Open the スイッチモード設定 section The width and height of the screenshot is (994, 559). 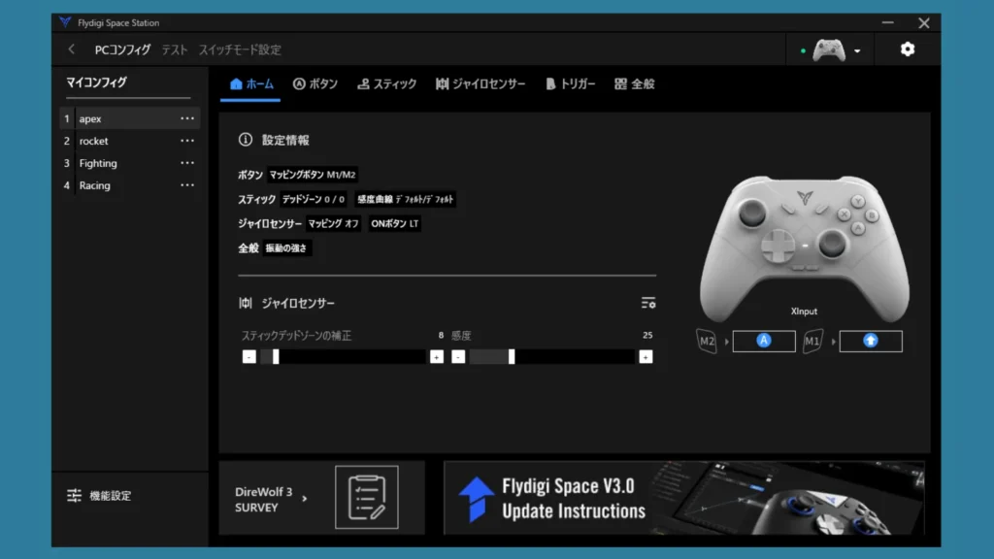point(240,49)
